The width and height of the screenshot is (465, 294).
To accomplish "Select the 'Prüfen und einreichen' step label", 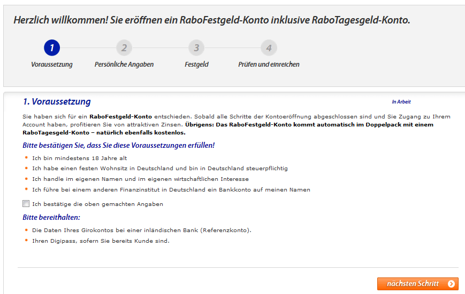I will 269,65.
